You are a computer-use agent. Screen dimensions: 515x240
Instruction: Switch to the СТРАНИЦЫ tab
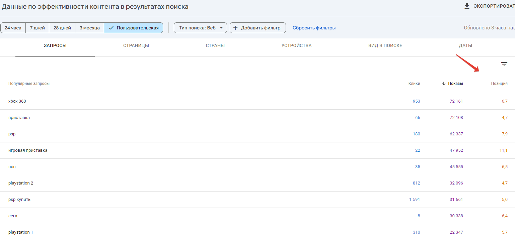[x=136, y=46]
